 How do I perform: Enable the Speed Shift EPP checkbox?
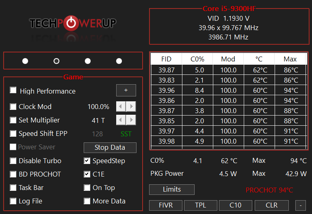click(13, 133)
